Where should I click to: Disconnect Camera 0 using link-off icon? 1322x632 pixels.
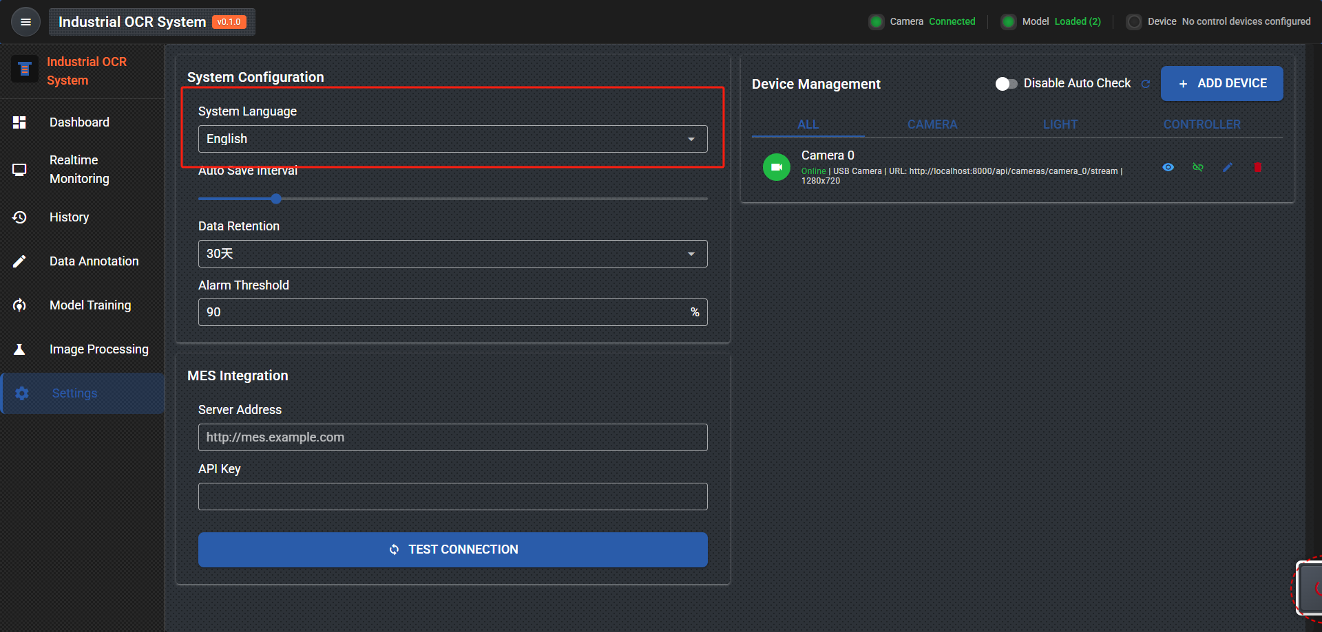click(x=1198, y=167)
